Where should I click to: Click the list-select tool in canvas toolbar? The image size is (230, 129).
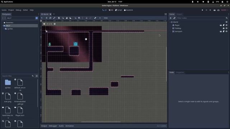click(59, 18)
